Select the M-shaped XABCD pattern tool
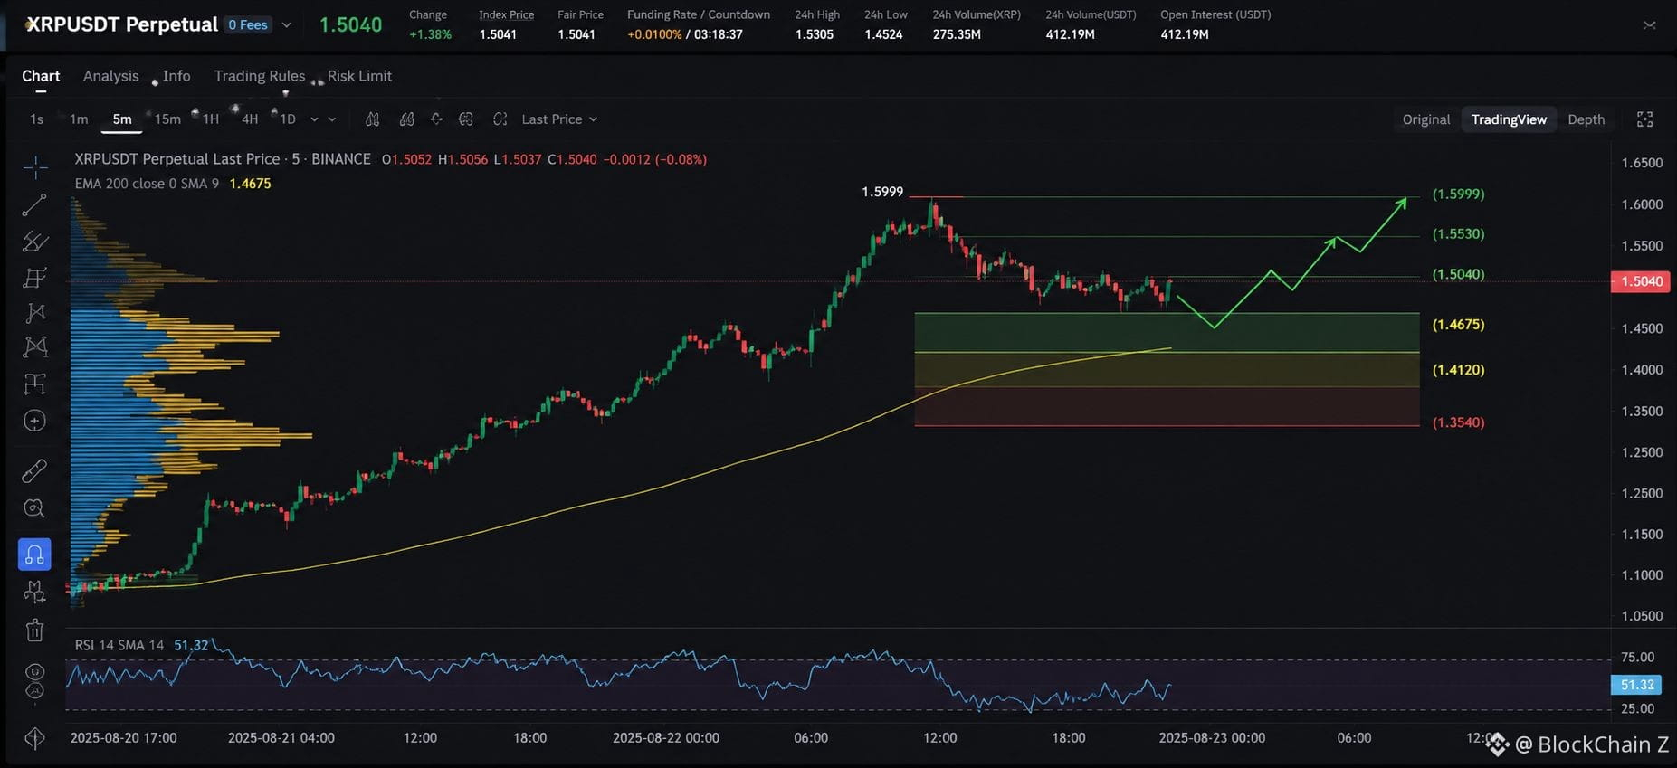The height and width of the screenshot is (768, 1677). pos(34,346)
